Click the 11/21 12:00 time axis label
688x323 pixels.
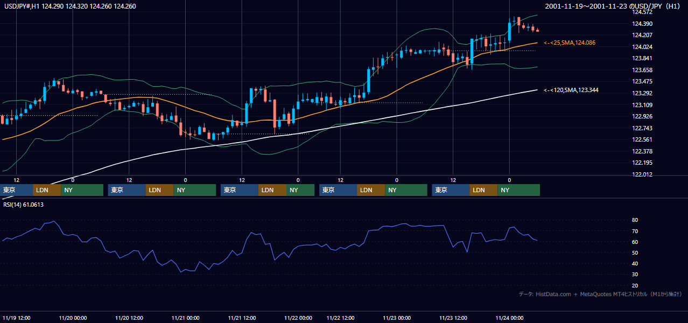coord(242,318)
